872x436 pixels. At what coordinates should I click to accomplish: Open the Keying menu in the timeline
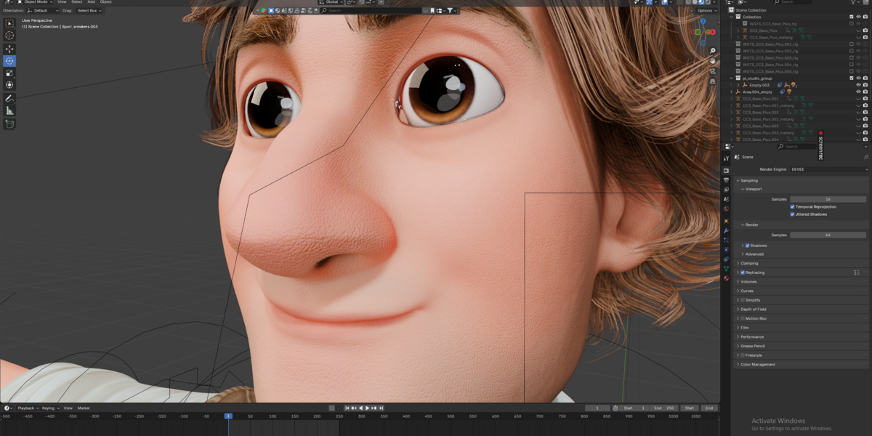50,408
